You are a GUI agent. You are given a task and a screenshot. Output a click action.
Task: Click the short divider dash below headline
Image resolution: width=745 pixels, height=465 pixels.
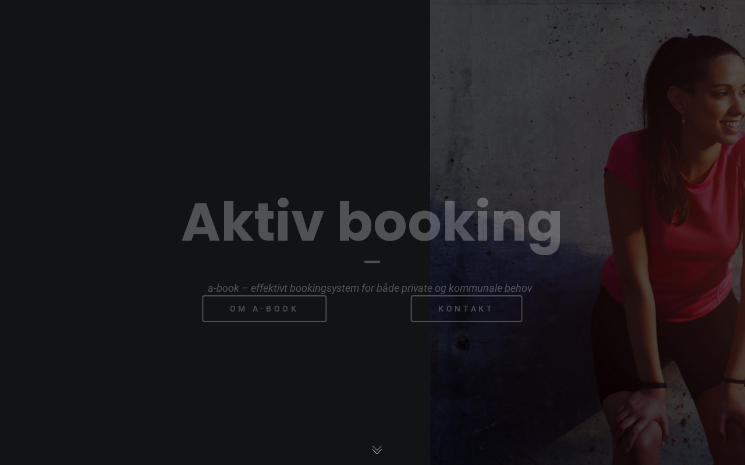click(x=372, y=262)
